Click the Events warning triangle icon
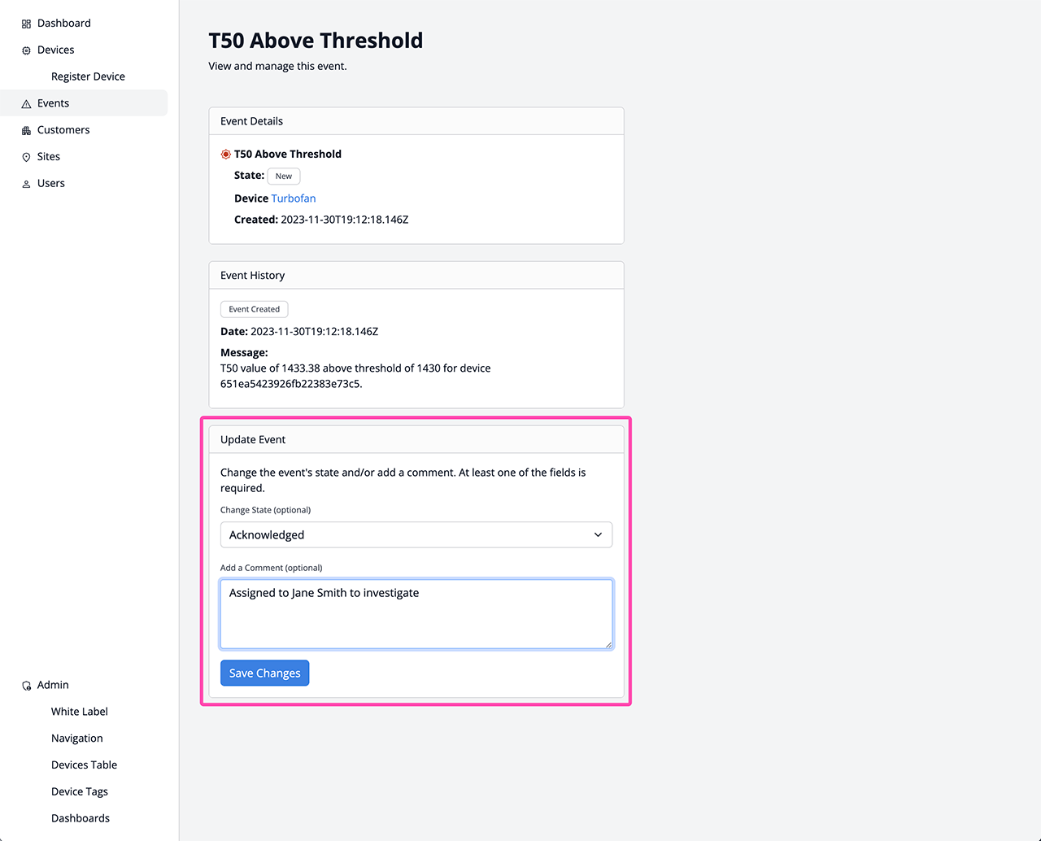 [x=26, y=104]
